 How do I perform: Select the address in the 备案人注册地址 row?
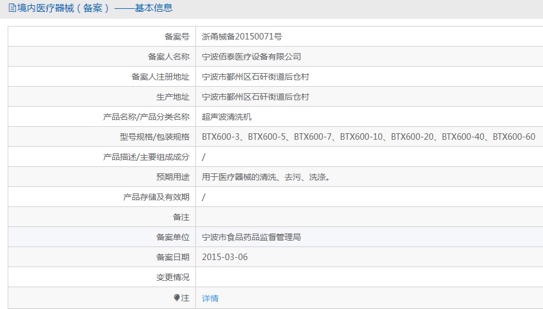pyautogui.click(x=255, y=77)
